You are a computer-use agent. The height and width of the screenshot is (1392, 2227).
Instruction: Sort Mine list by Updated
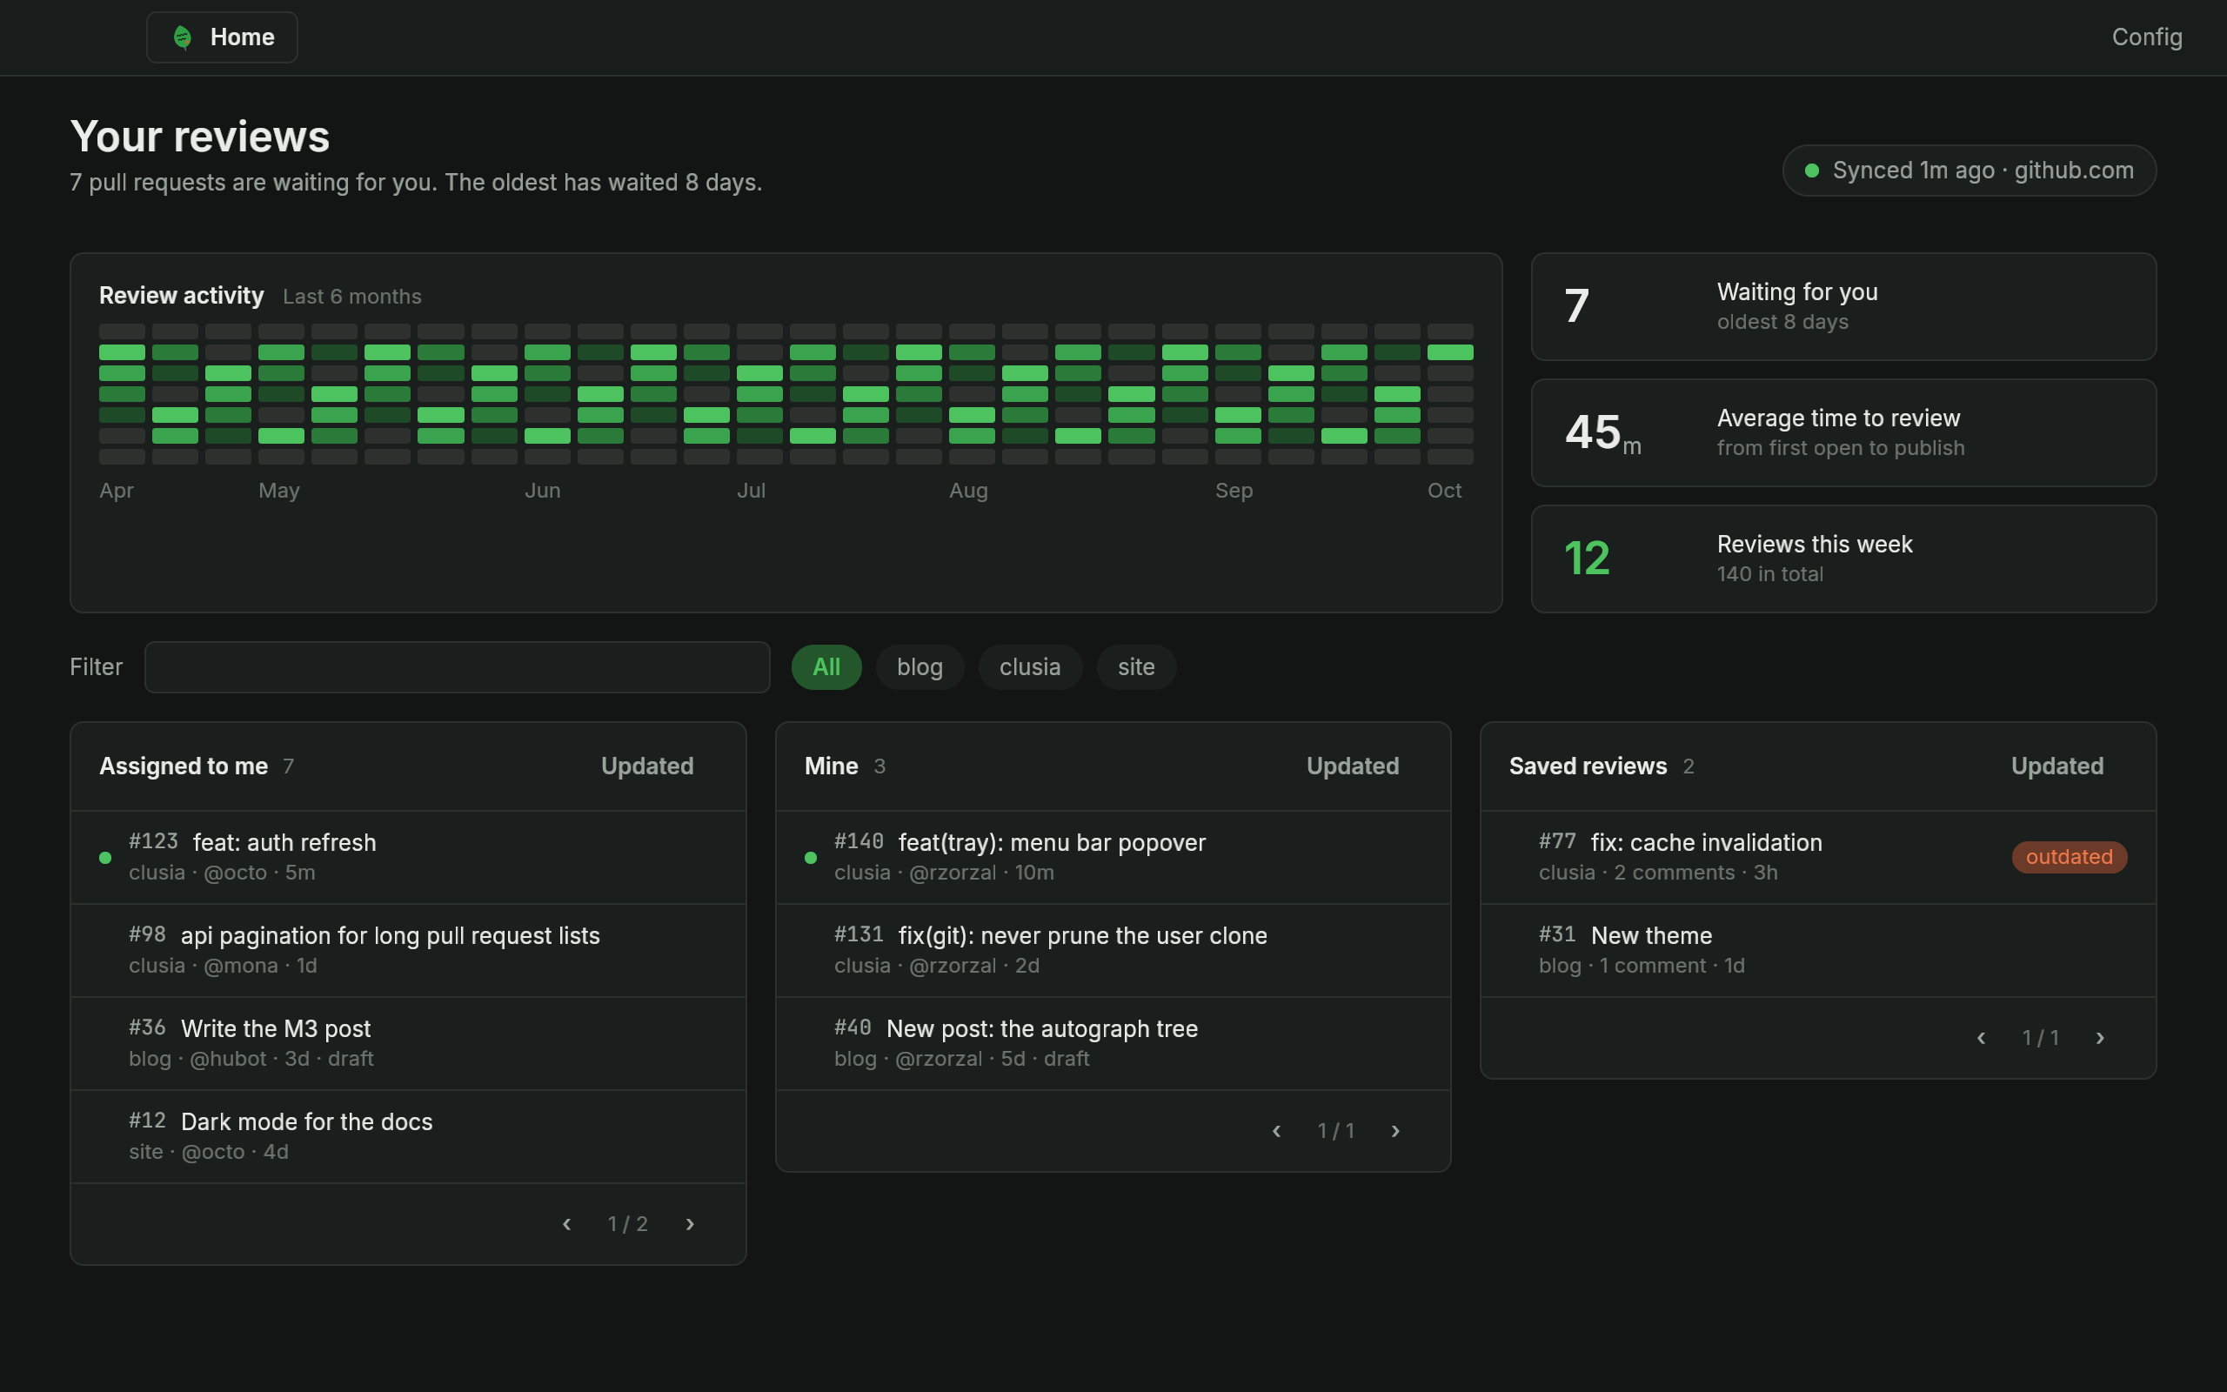1352,766
